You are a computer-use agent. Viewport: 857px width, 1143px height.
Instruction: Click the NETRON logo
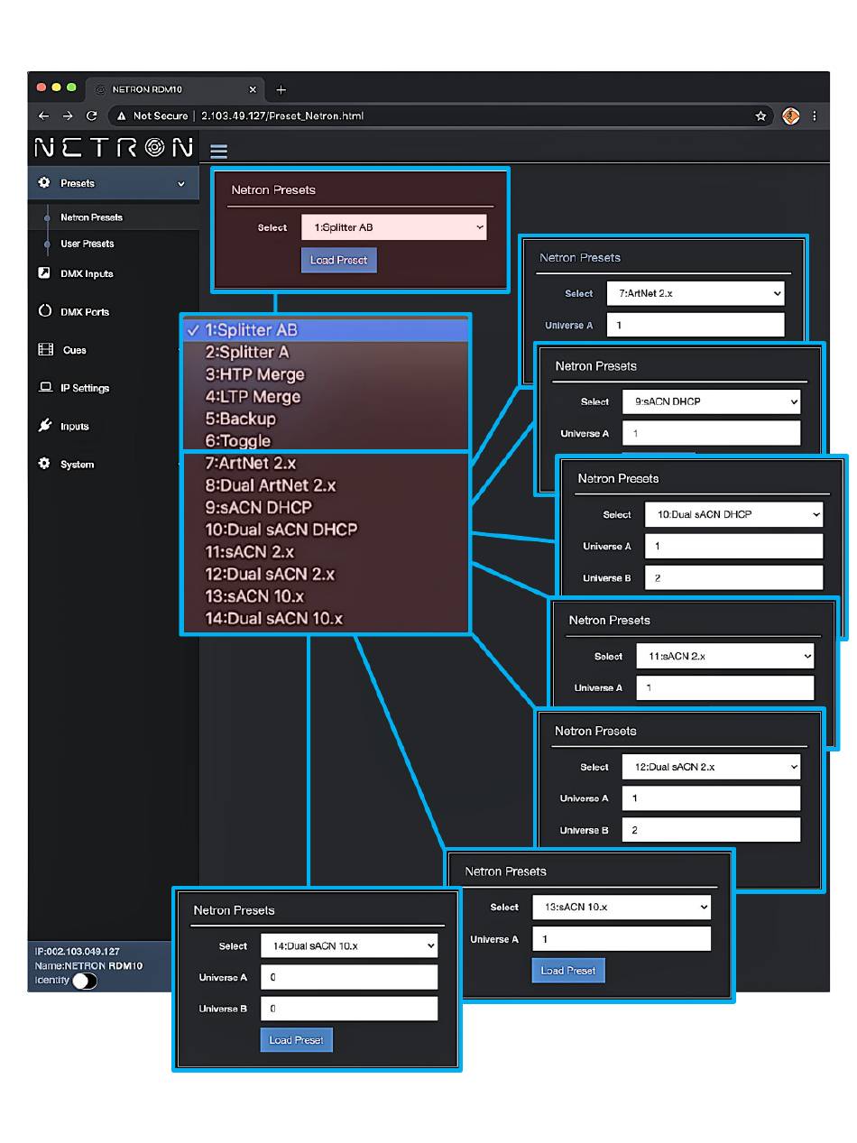click(113, 146)
